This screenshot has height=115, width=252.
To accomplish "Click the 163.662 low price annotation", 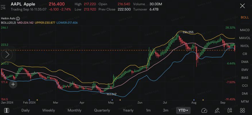I will coord(111,94).
